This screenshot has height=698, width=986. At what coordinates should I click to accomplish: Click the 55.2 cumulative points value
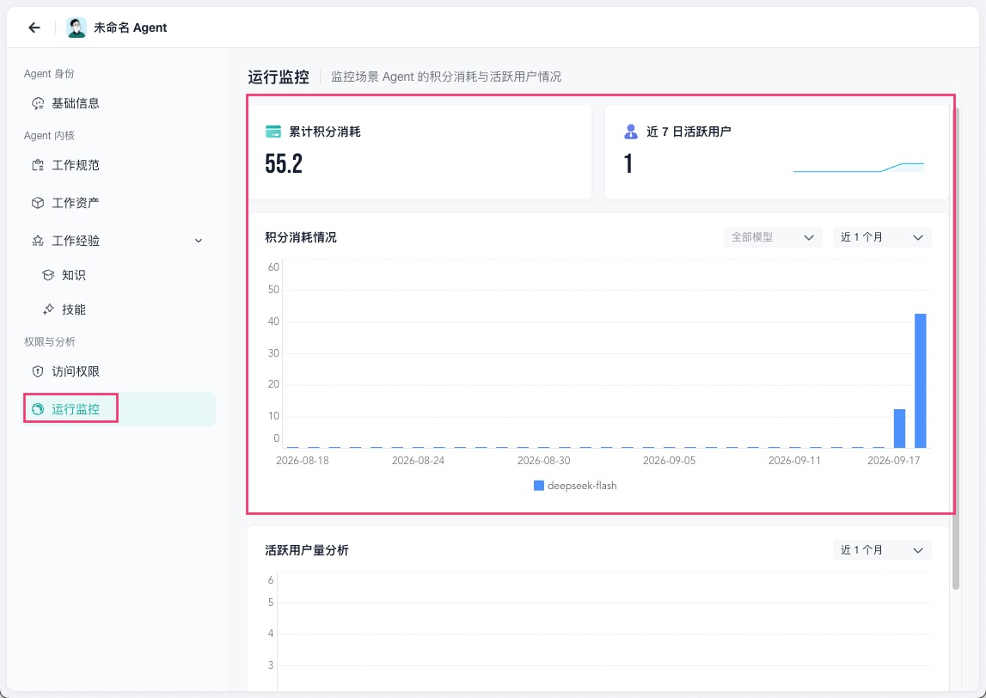[284, 164]
